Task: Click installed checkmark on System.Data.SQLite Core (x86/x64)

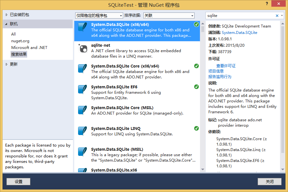Action: [x=196, y=66]
